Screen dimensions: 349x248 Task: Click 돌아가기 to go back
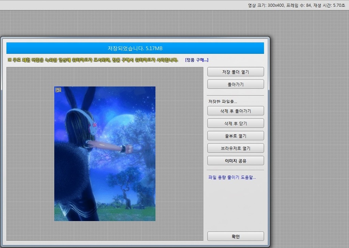236,84
